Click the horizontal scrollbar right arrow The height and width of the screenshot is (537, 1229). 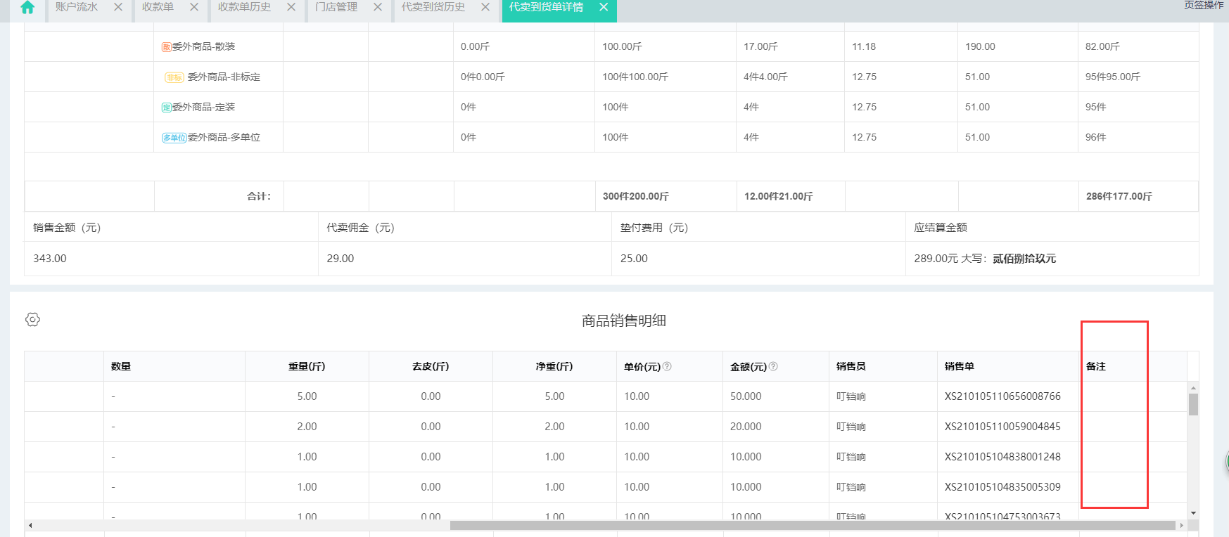tap(1181, 525)
